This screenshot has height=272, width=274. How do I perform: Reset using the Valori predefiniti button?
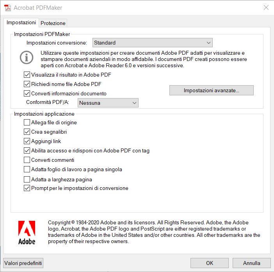tap(23, 263)
